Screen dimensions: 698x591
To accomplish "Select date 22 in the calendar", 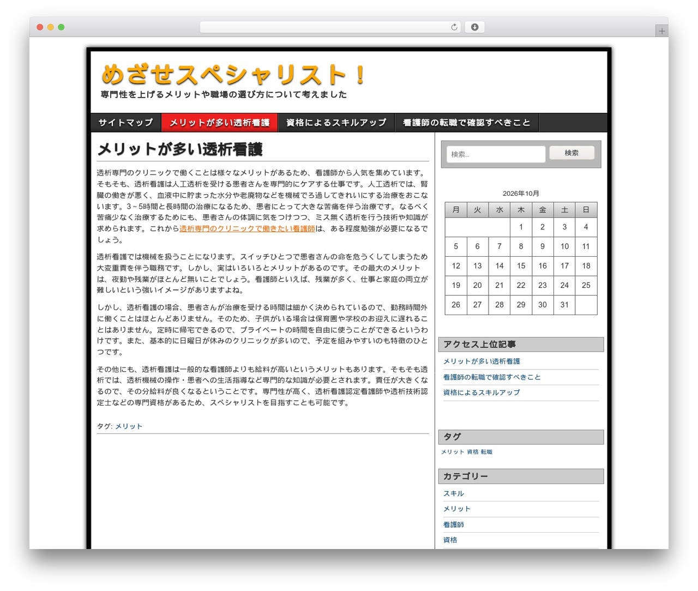I will pos(521,285).
